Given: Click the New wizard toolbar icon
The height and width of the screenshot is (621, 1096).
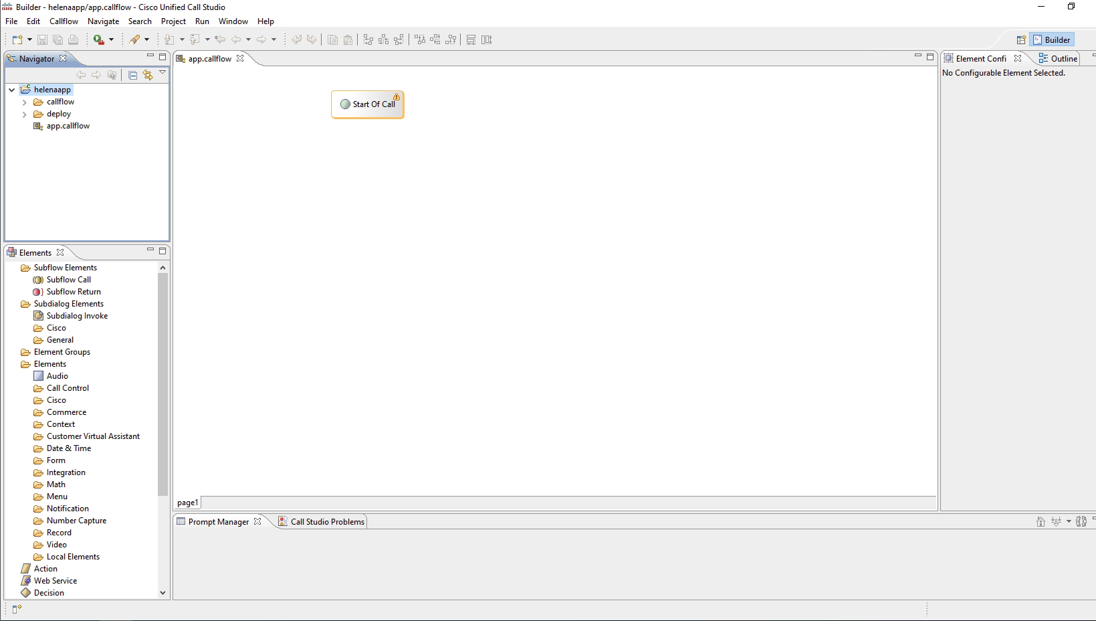Looking at the screenshot, I should tap(17, 40).
